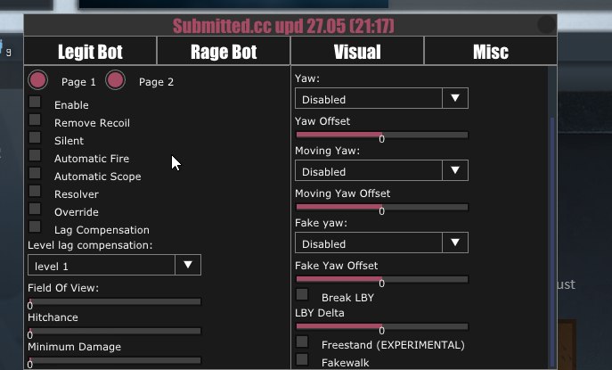Enable the Fakewalk checkbox
This screenshot has height=370, width=612.
click(x=302, y=359)
